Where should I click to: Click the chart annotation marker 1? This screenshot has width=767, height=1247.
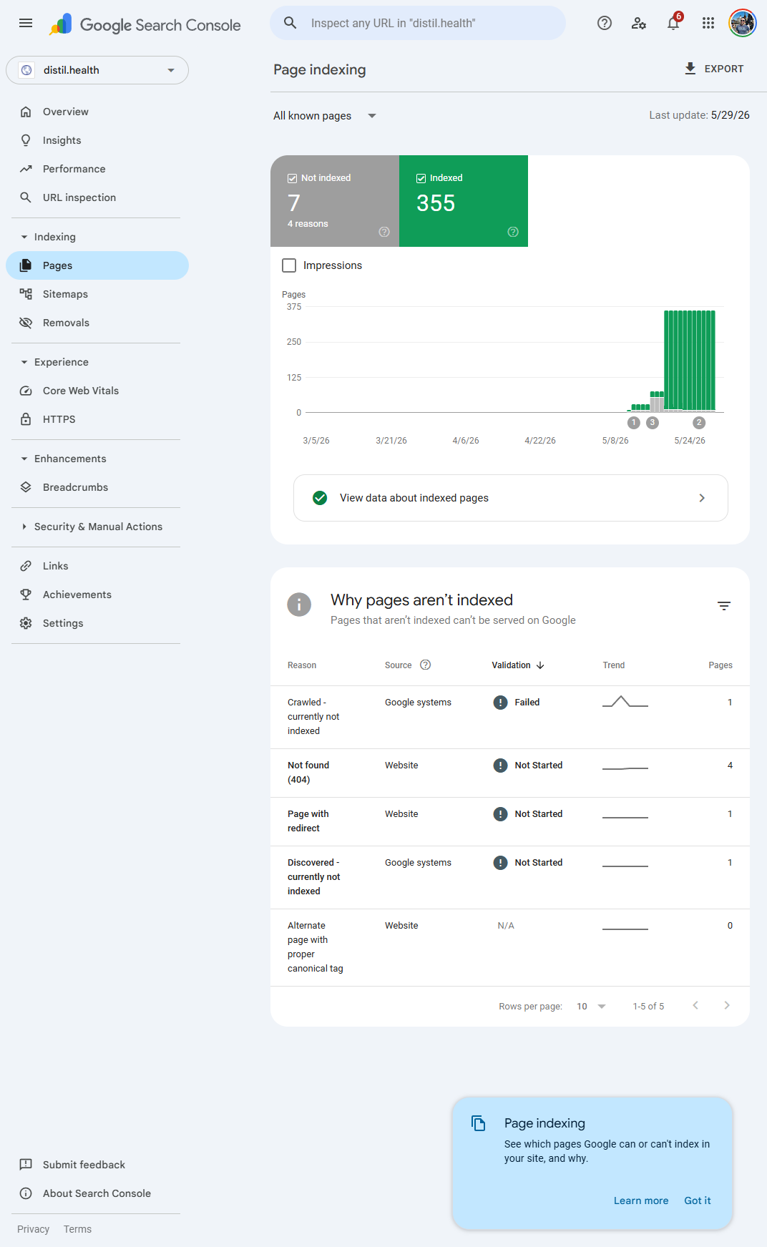point(633,423)
